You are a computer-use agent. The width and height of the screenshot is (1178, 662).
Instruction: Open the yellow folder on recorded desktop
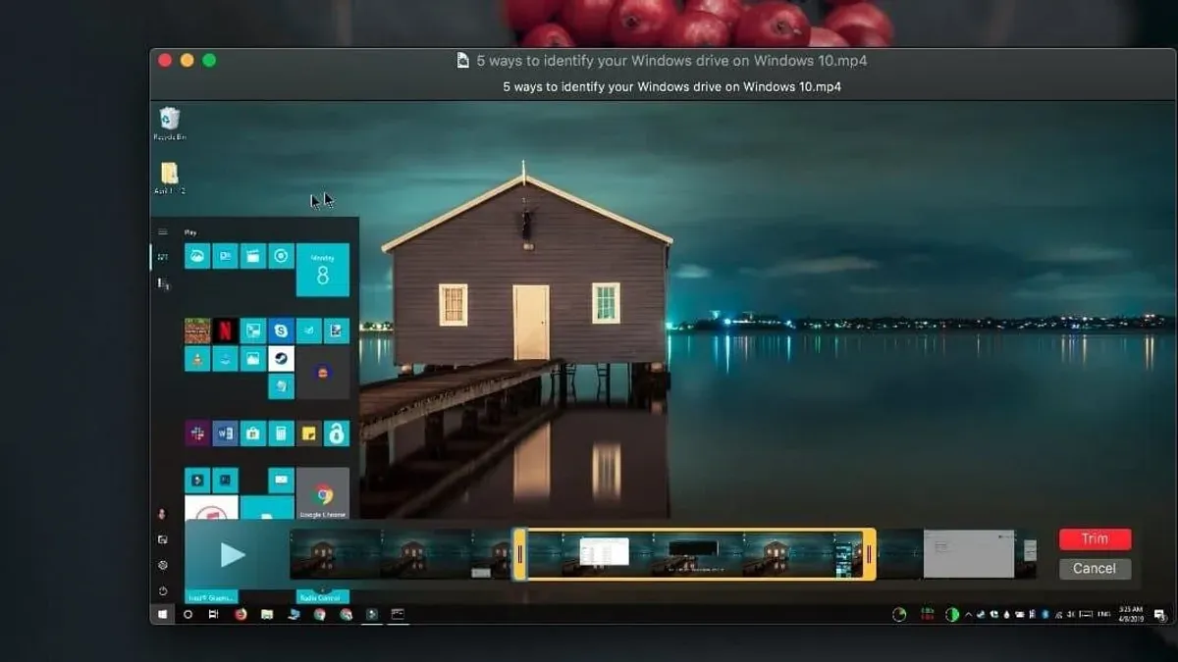(170, 178)
